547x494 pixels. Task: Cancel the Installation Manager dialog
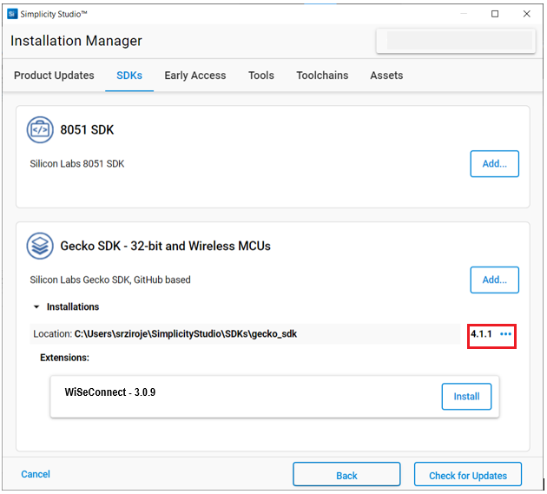(x=36, y=474)
